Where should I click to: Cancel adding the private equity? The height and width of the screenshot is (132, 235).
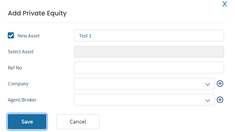78,122
